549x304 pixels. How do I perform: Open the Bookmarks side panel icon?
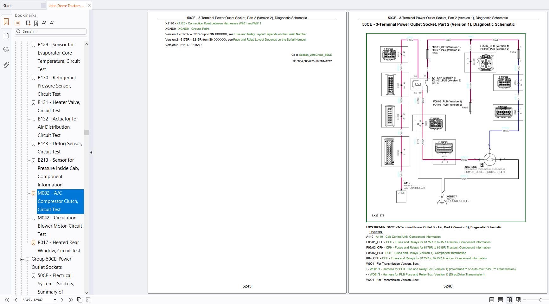tap(6, 22)
